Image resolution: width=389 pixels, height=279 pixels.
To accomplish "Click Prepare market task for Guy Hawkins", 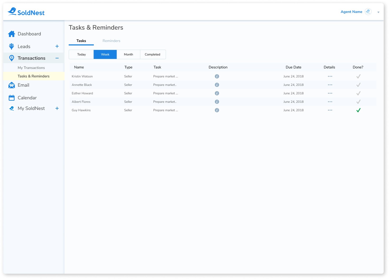I will [166, 110].
